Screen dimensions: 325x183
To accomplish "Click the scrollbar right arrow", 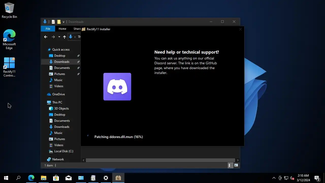I will (x=238, y=160).
